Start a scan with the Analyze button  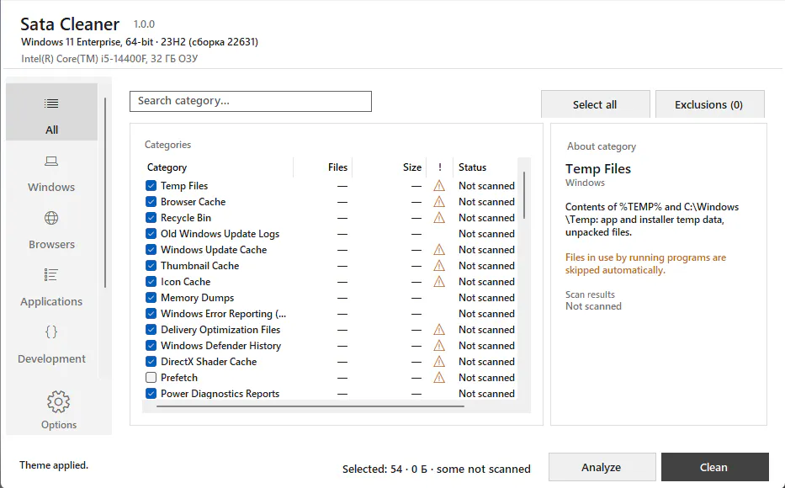pos(602,467)
